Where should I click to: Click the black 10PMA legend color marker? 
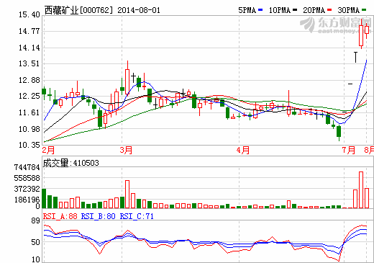tap(295, 10)
